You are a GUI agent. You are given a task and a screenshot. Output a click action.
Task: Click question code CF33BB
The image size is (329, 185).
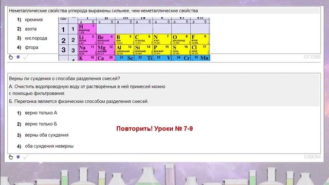312,57
